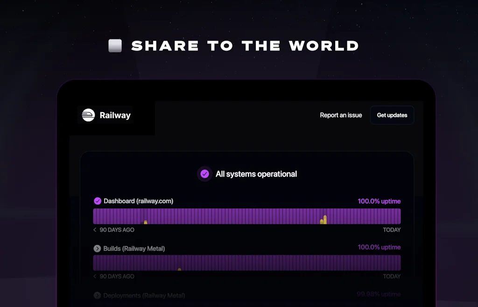
Task: Expand the faded Deployments (Railway Metal) icon
Action: coord(98,295)
